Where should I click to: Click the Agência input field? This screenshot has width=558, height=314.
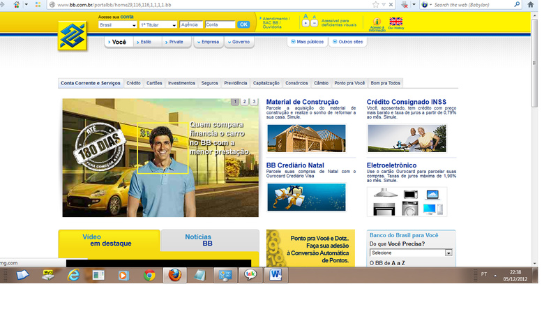pyautogui.click(x=191, y=24)
